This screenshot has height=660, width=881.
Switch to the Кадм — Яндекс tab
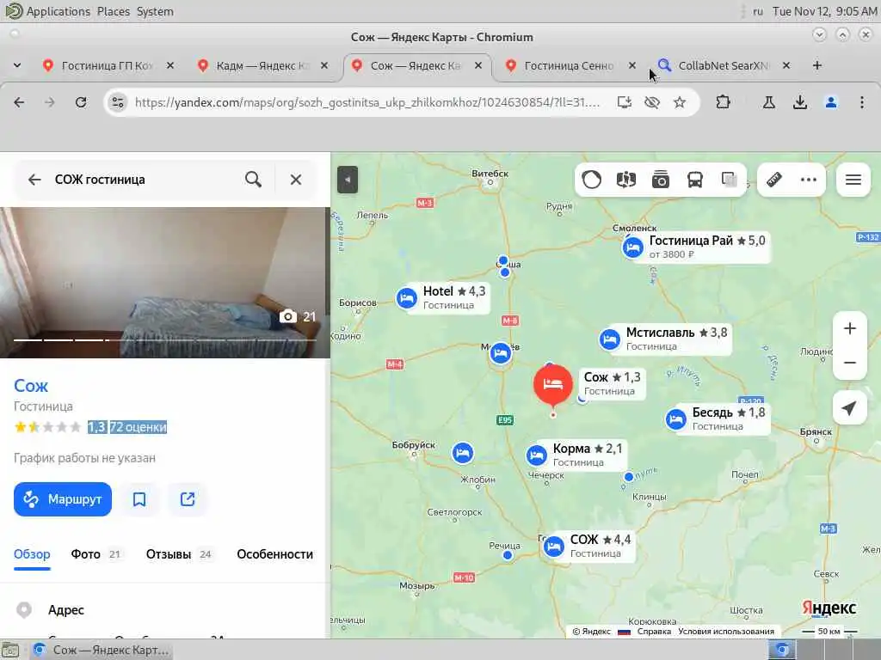coord(262,65)
